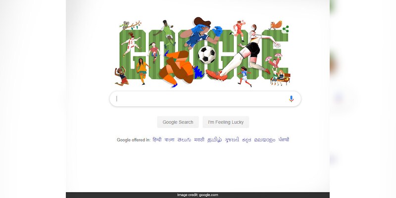Switch Google to हिन्दी language
The image size is (396, 198).
(157, 140)
